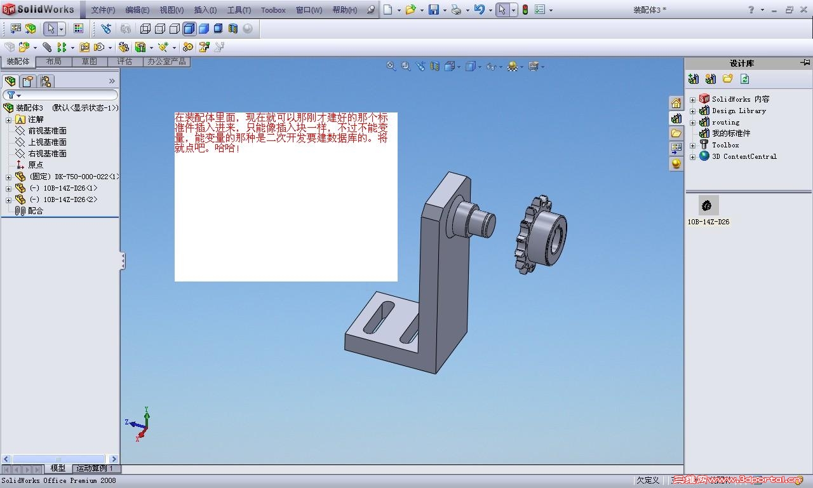Expand the DK-750-000-022<1> component node
This screenshot has height=488, width=813.
[8, 177]
